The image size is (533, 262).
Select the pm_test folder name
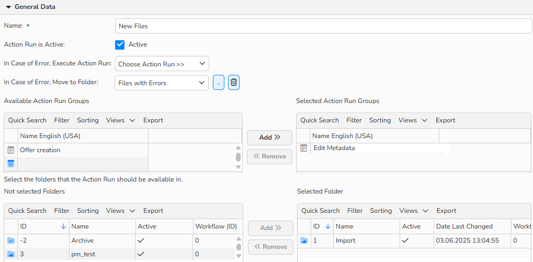[x=83, y=254]
